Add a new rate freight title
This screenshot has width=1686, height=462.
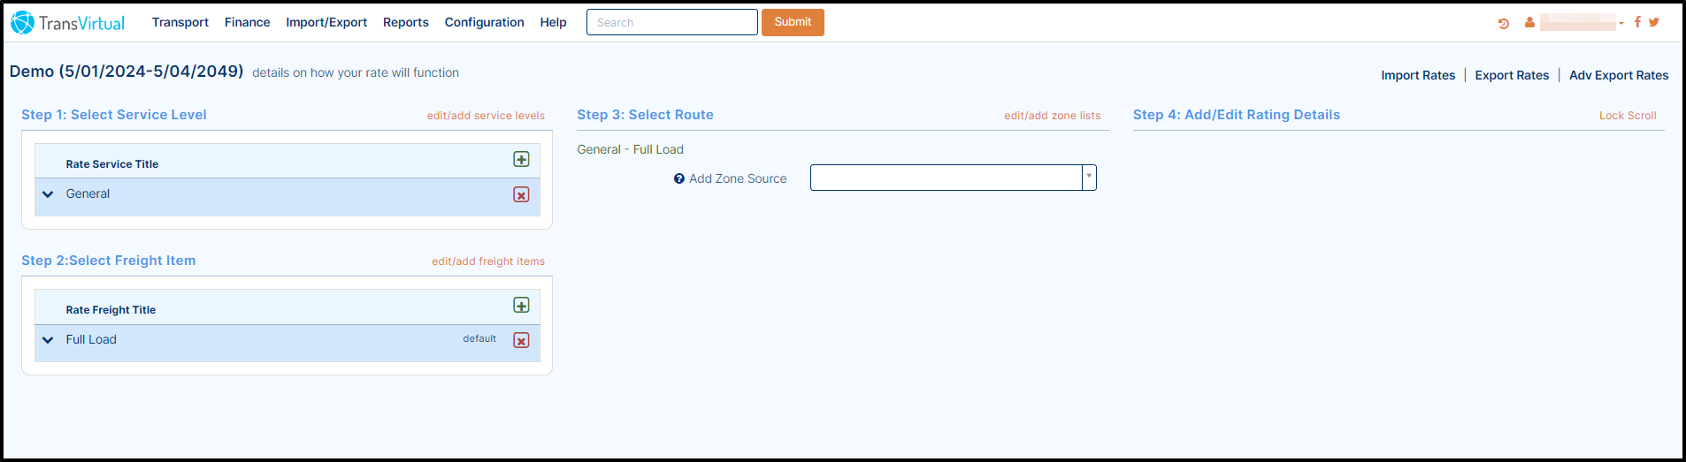point(521,305)
